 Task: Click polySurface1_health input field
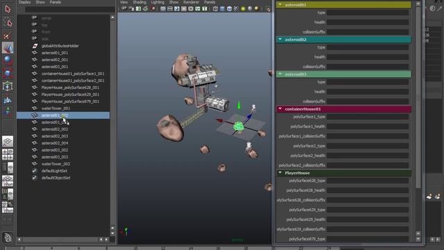[368, 126]
